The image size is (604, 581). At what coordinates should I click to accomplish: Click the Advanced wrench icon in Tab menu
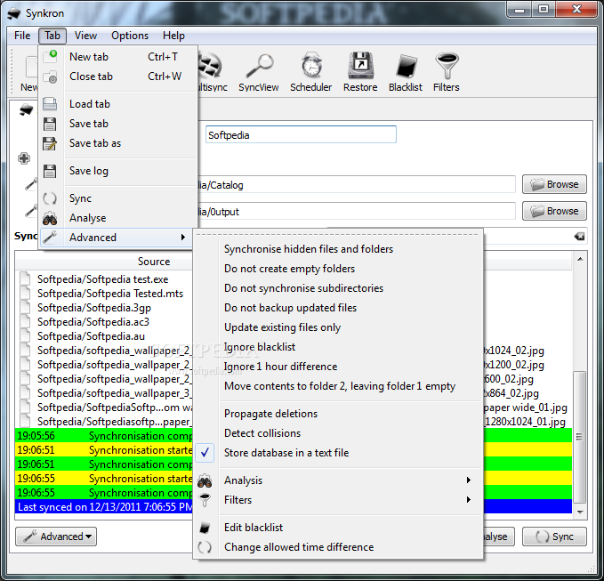50,238
